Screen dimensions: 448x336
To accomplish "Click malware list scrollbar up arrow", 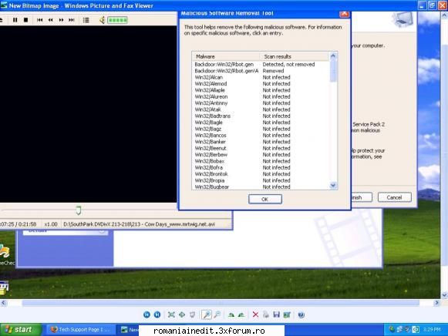I will [x=333, y=56].
